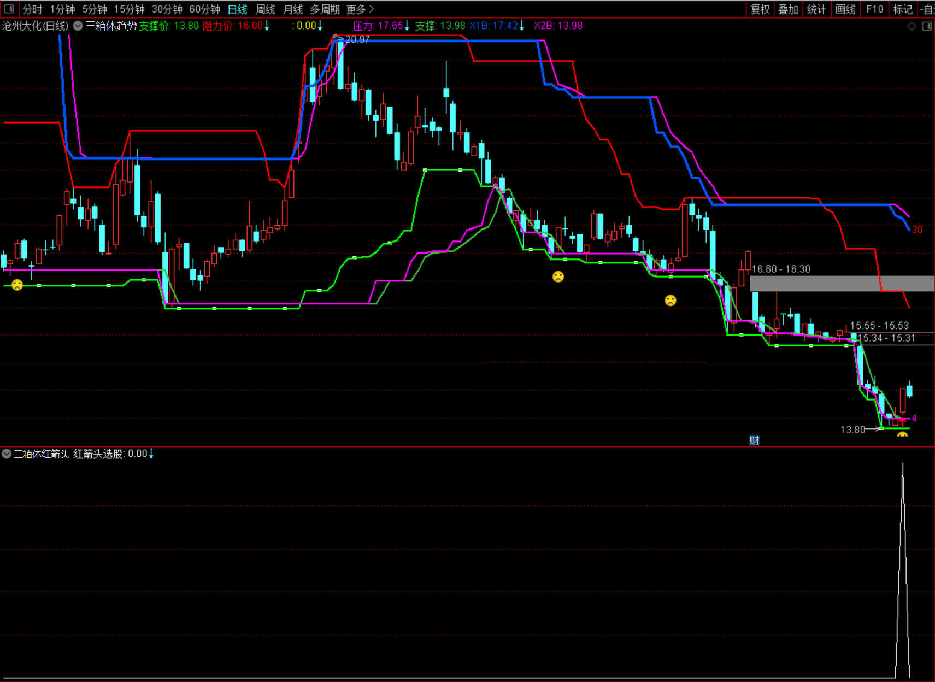Click the 压力: 17.65 readout
The height and width of the screenshot is (682, 935).
378,26
